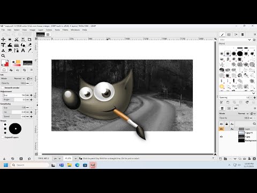The width and height of the screenshot is (257, 193).
Task: Select the Ink tool
Action: (x=23, y=45)
